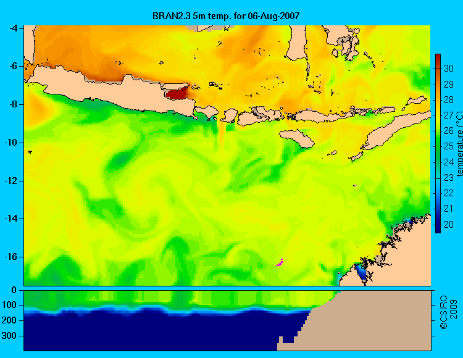This screenshot has width=463, height=358.
Task: Click the latitude label "-16"
Action: pyautogui.click(x=12, y=257)
